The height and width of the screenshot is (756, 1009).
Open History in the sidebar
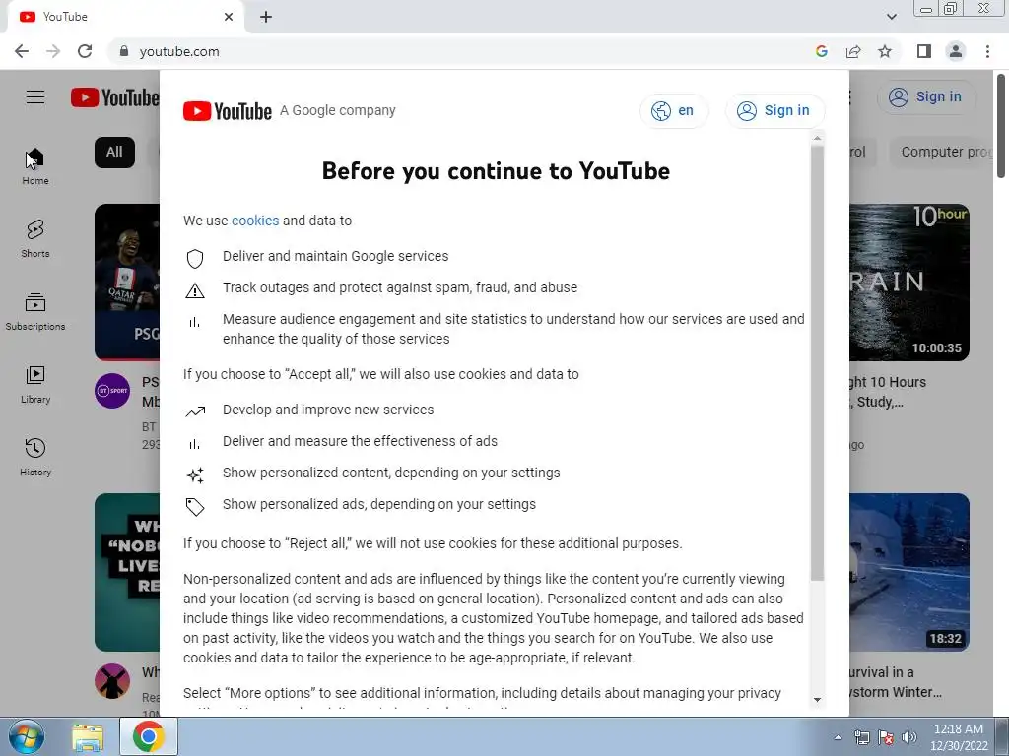35,457
